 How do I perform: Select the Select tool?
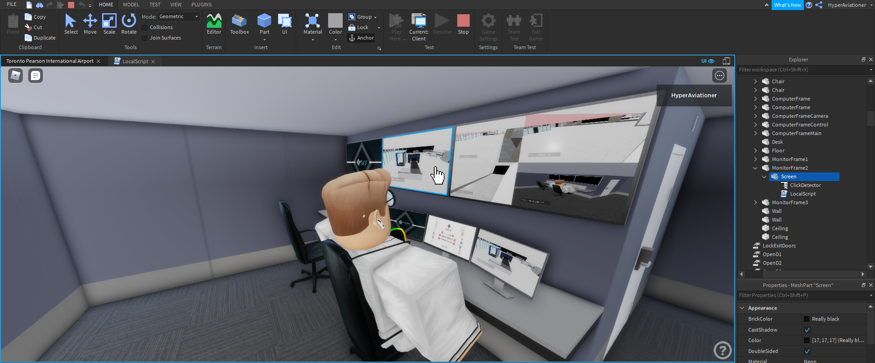pos(71,24)
